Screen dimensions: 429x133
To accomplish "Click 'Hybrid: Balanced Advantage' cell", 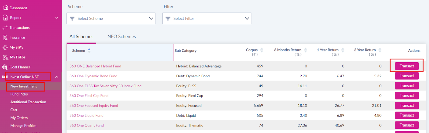I will pos(199,66).
